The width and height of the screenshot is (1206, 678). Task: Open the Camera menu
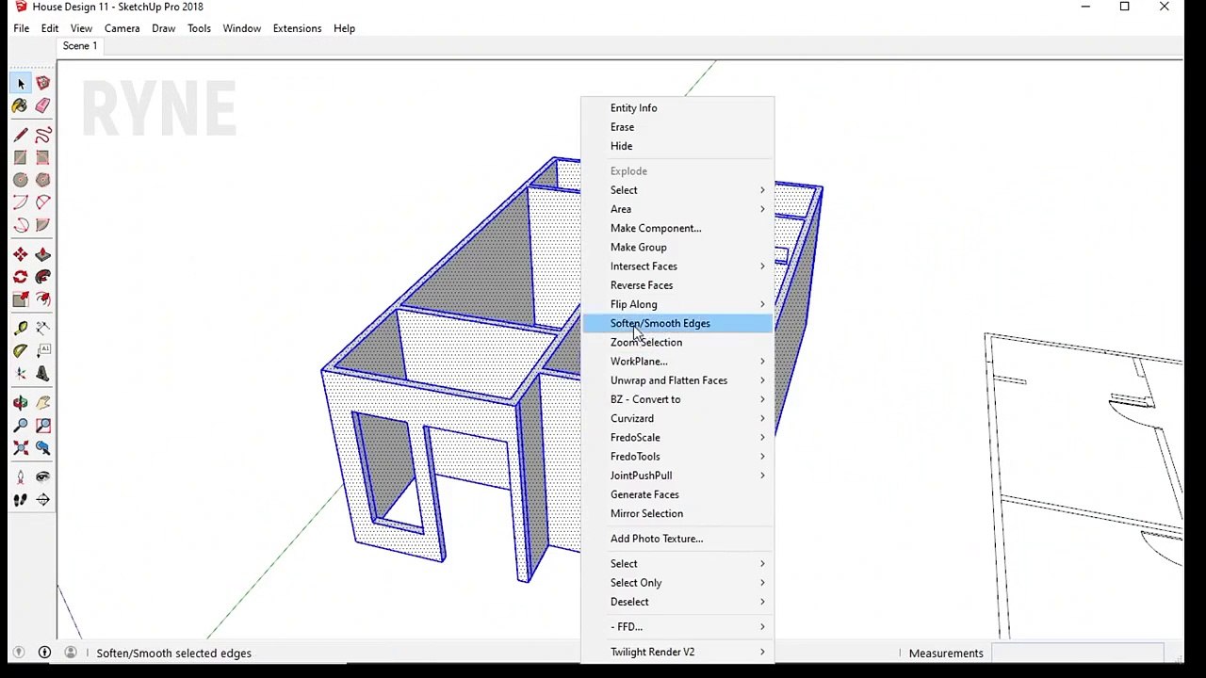pos(122,28)
